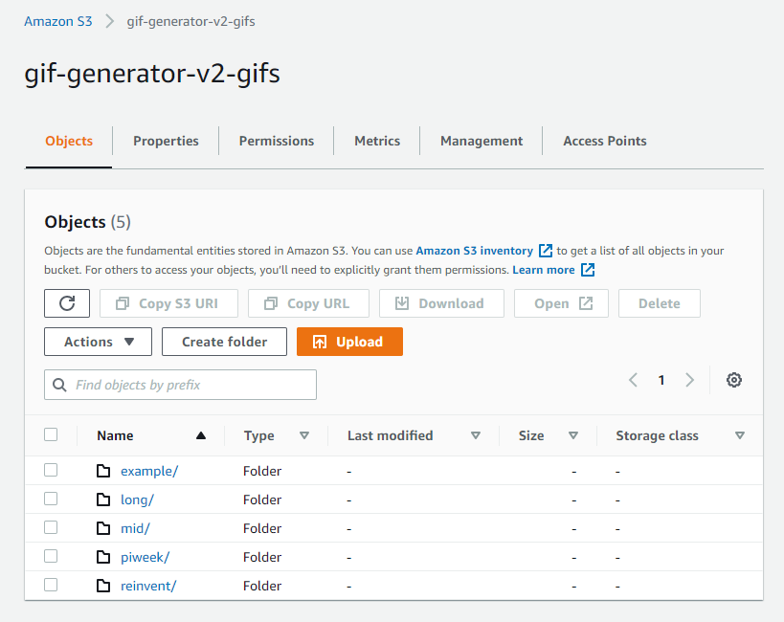Sort by the Storage class column arrow
The image size is (784, 622).
click(740, 435)
